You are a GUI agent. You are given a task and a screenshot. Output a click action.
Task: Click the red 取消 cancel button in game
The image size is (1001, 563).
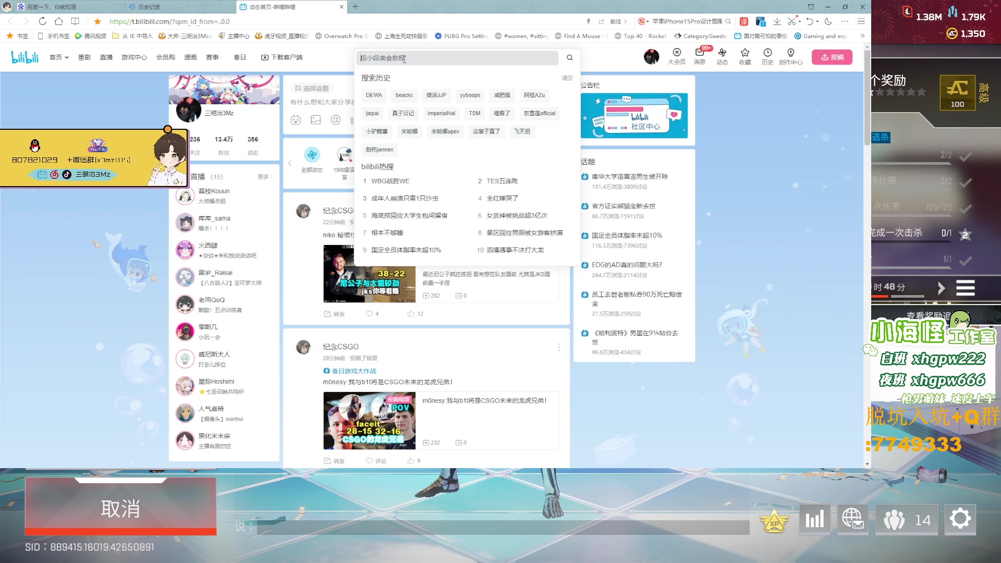[120, 507]
